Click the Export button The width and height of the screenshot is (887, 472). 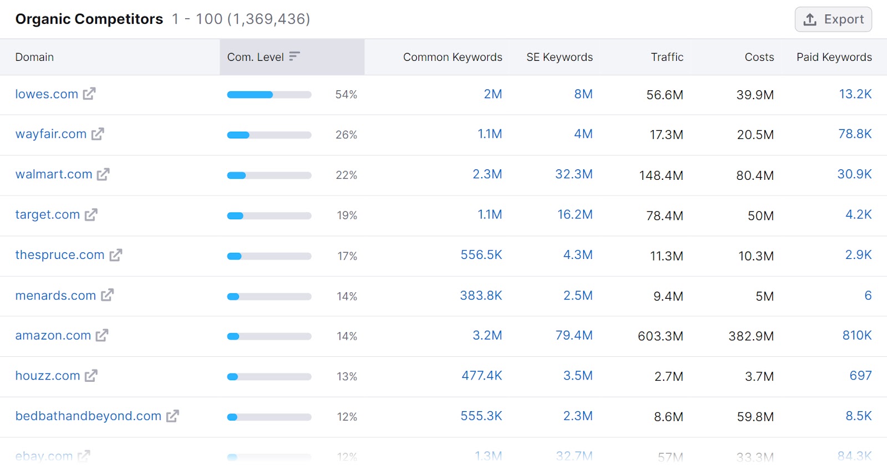click(833, 19)
